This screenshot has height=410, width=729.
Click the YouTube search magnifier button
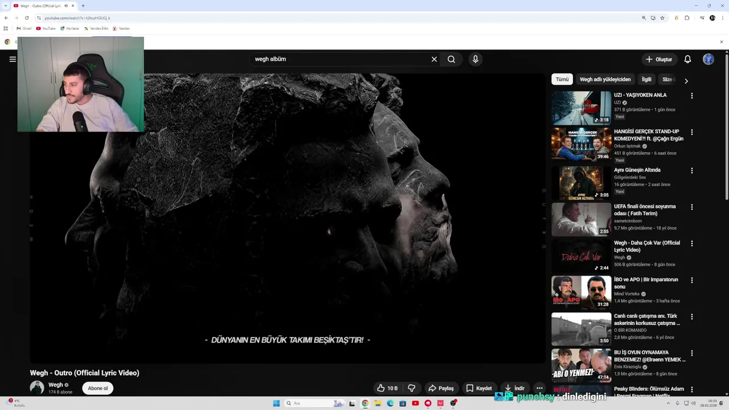coord(451,59)
